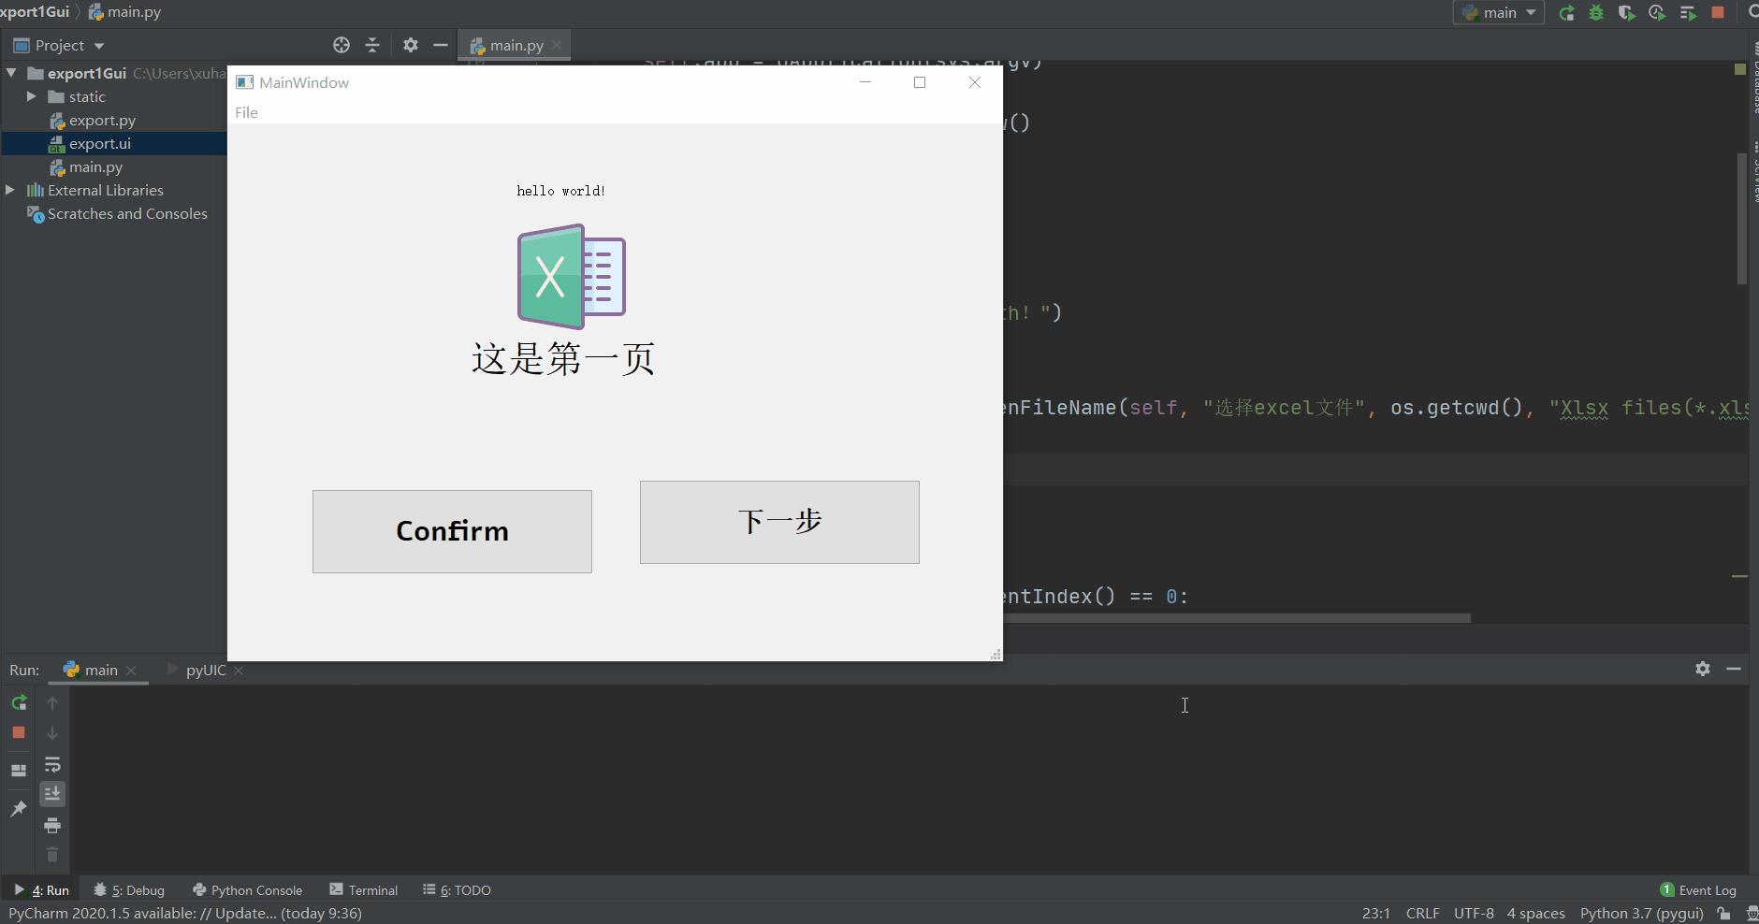Start debugging with the green bug icon
The height and width of the screenshot is (924, 1759).
[1596, 13]
